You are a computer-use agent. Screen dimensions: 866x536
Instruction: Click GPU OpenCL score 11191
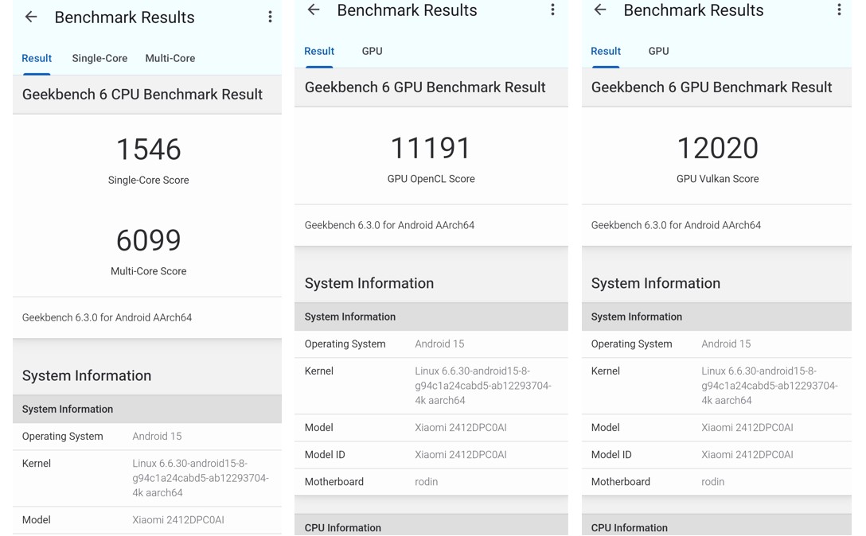pos(431,149)
